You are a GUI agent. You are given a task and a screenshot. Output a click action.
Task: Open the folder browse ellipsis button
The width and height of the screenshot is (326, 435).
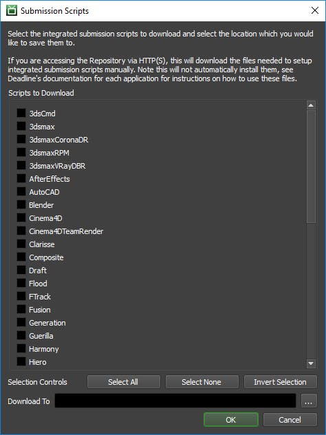coord(309,401)
